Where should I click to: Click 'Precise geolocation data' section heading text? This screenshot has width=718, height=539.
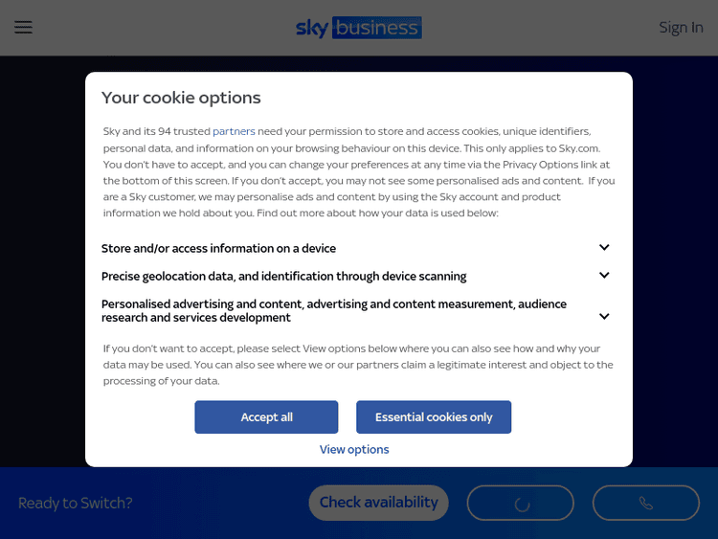point(283,277)
